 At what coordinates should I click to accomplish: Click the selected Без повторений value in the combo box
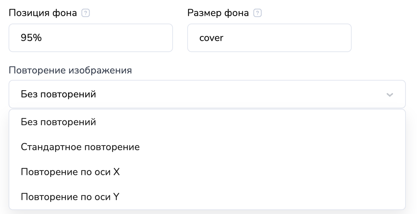(x=58, y=95)
